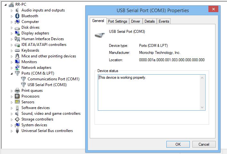227x154 pixels.
Task: Select Communications Port (COM1) in tree
Action: click(x=53, y=79)
